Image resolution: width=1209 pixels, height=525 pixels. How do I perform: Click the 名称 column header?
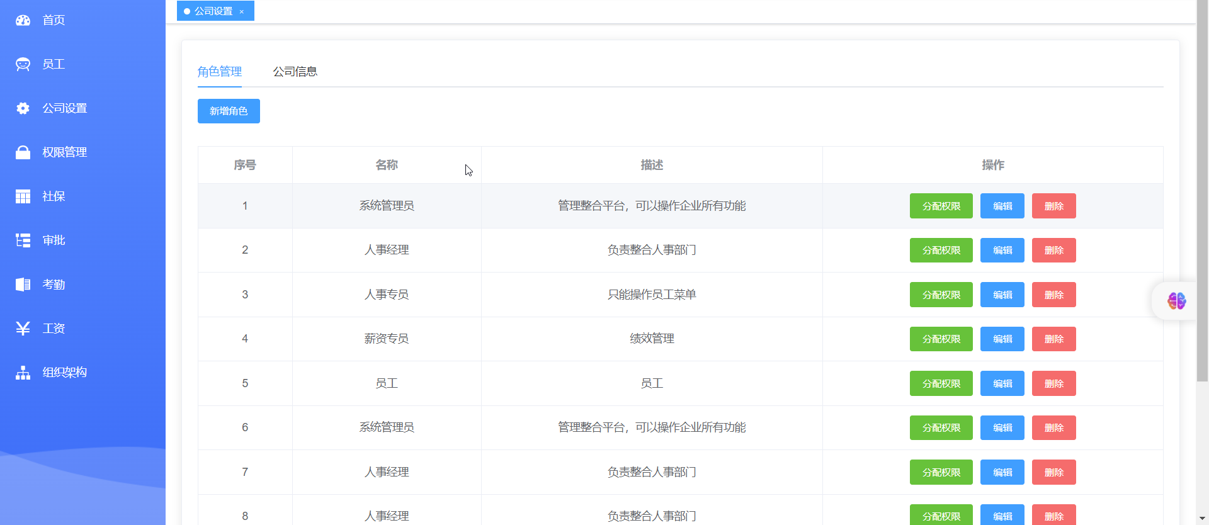click(387, 165)
